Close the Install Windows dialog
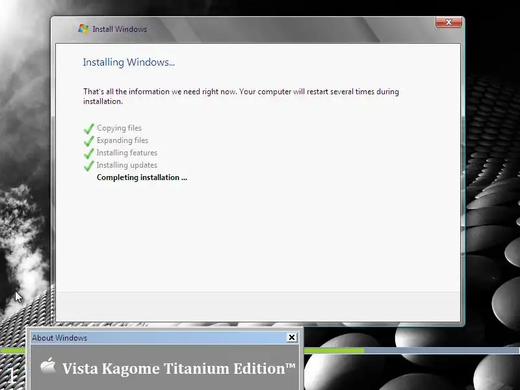 [x=448, y=22]
